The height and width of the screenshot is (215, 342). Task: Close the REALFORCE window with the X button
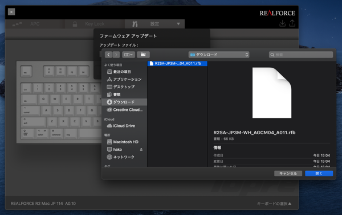[11, 12]
